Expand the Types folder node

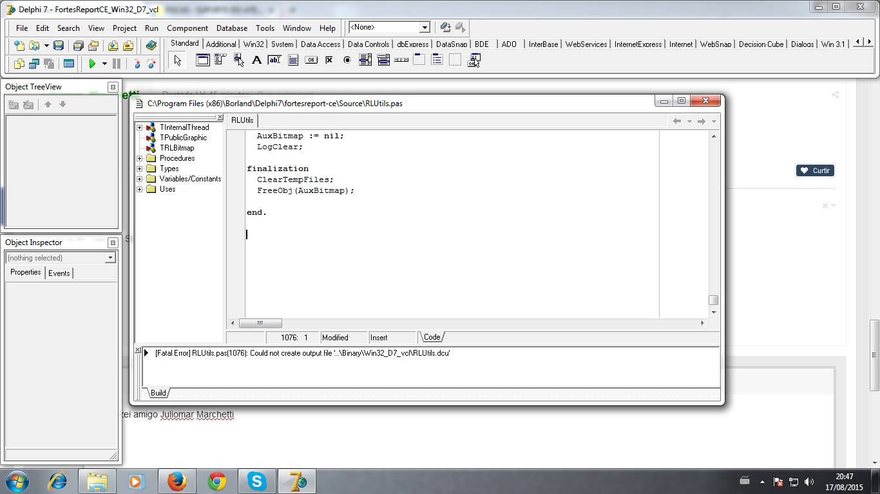(139, 169)
